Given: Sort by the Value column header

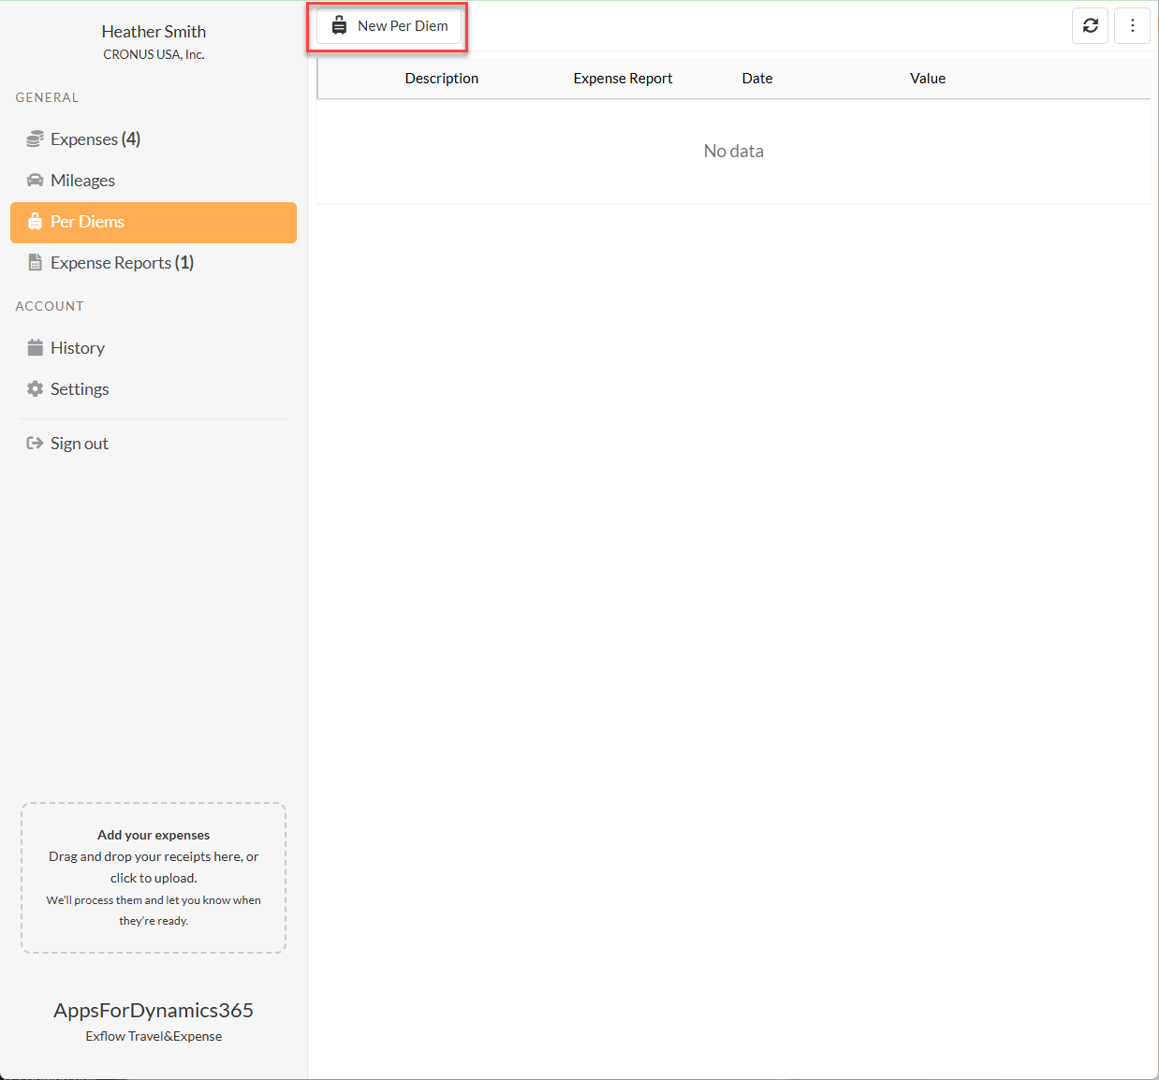Looking at the screenshot, I should pos(927,79).
